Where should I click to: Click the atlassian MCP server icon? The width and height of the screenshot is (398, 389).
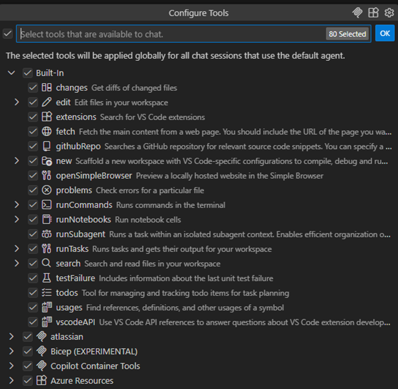(41, 337)
